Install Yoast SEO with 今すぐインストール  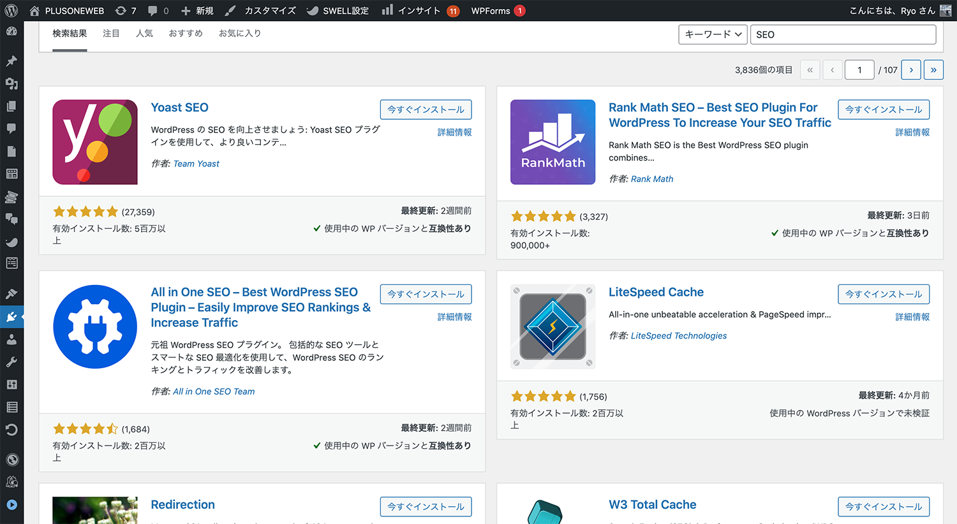pyautogui.click(x=426, y=109)
